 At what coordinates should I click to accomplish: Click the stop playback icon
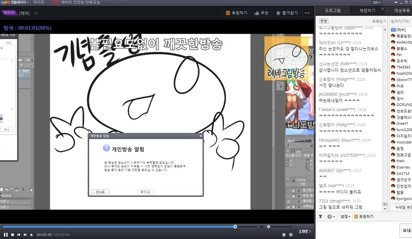point(12,235)
